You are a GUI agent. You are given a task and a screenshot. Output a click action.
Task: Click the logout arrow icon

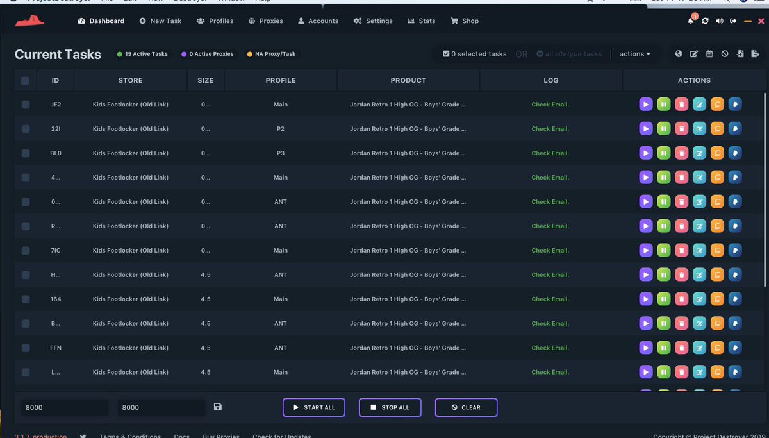(733, 21)
